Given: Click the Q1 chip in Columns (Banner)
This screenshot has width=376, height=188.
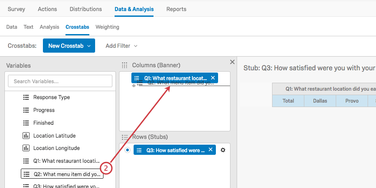Looking at the screenshot, I should 175,78.
